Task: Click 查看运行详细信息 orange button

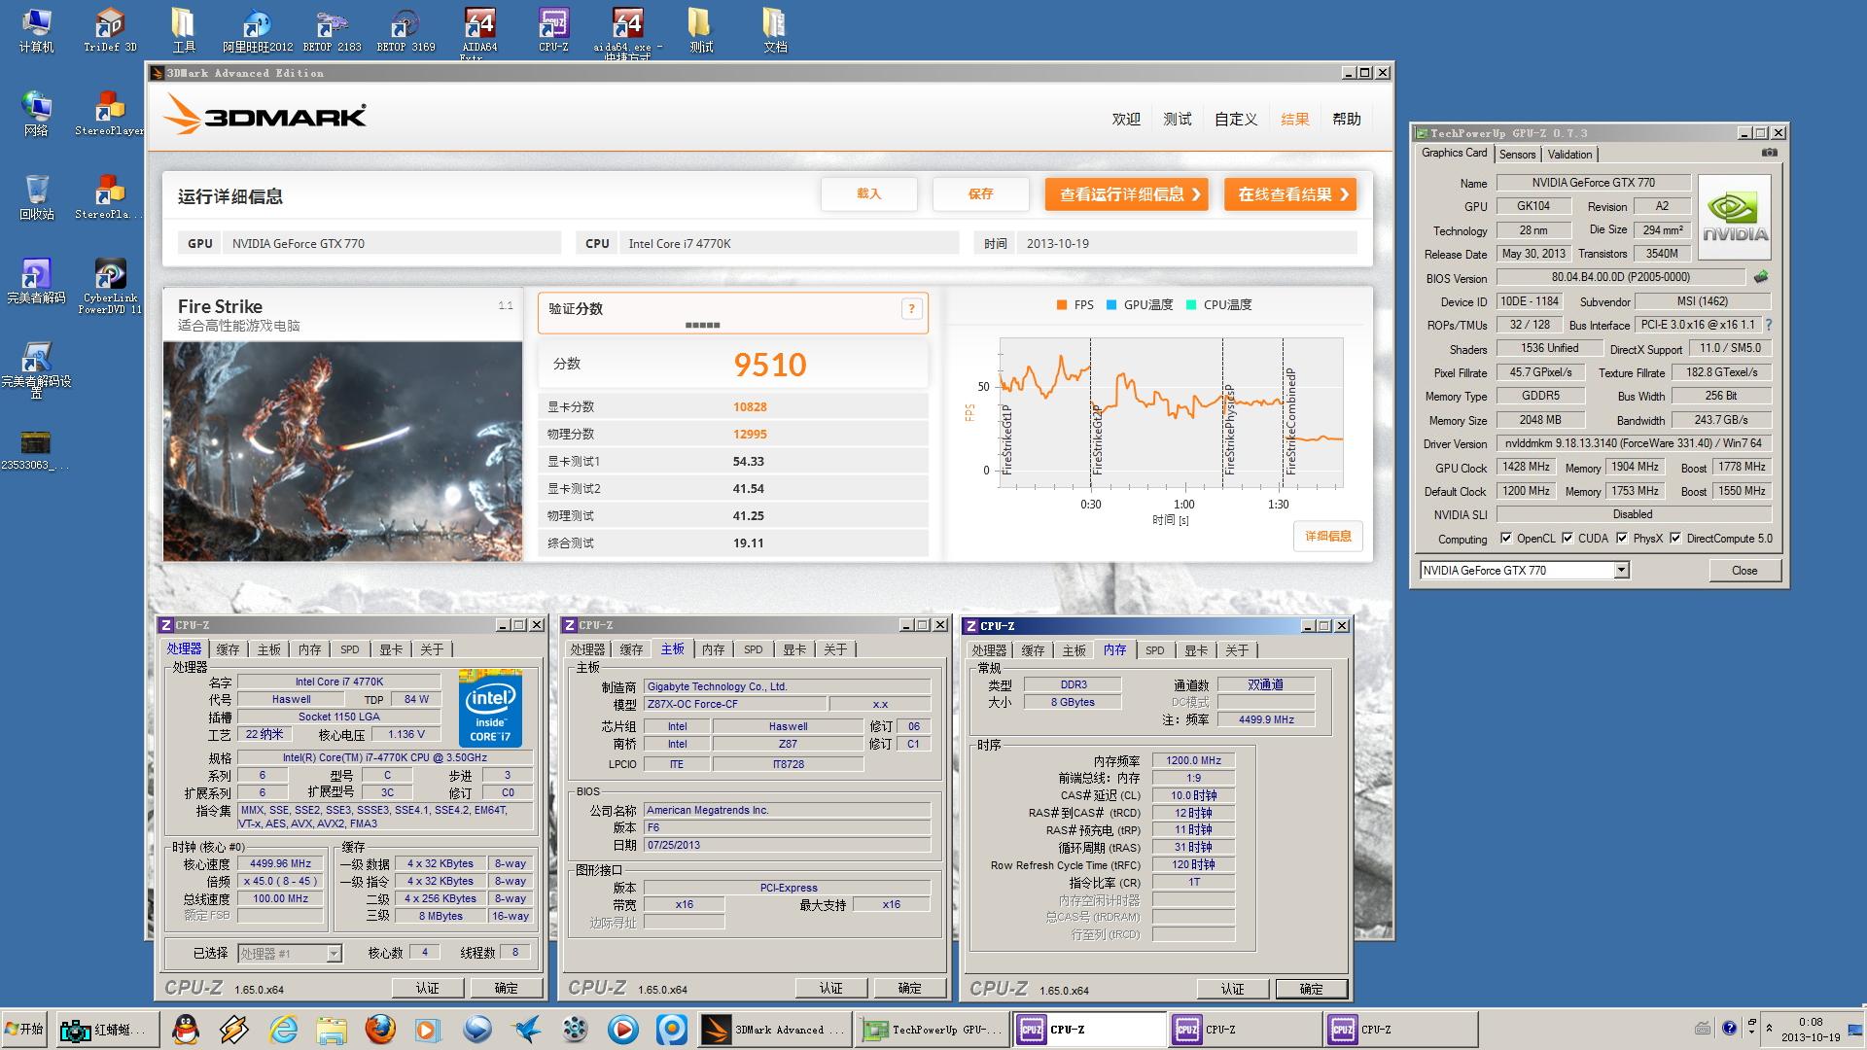Action: point(1127,193)
